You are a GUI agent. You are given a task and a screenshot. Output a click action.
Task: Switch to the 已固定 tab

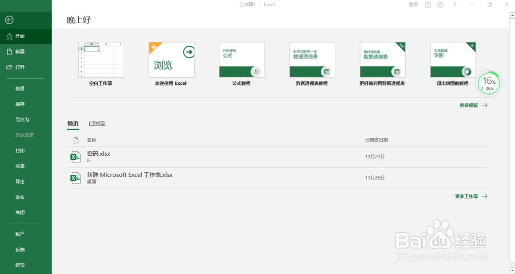(x=97, y=123)
